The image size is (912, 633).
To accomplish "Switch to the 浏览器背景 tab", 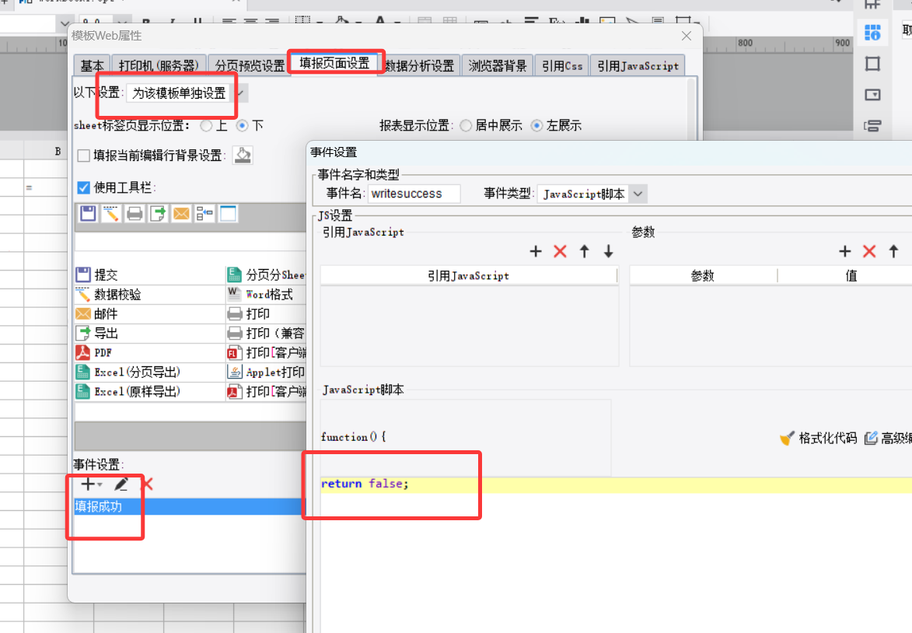I will [x=498, y=66].
